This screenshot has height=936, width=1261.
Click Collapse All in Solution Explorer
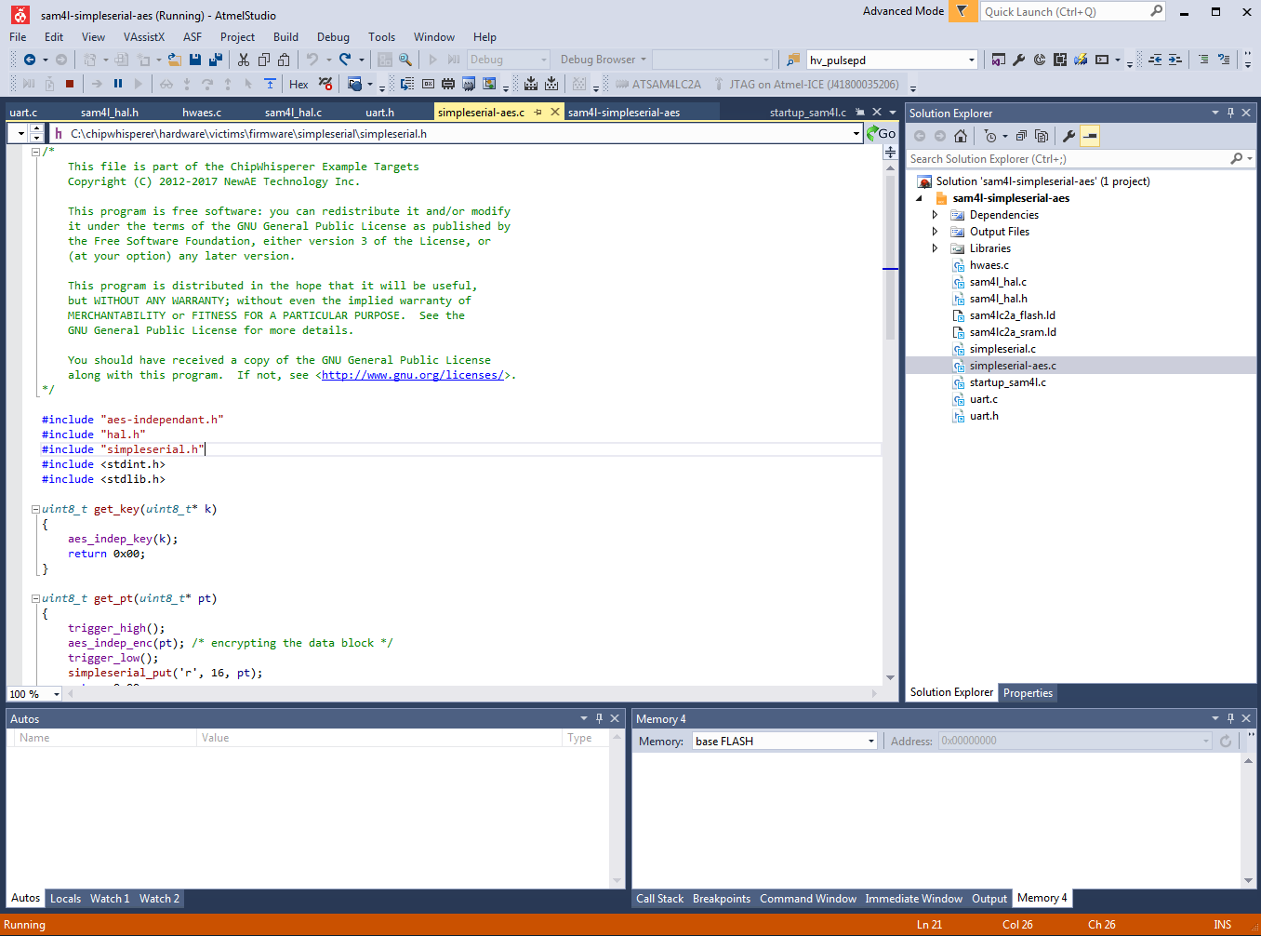[1021, 136]
